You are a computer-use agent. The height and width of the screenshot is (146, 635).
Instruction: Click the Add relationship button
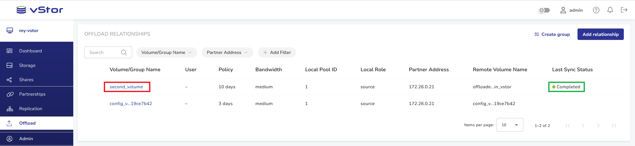pyautogui.click(x=600, y=34)
